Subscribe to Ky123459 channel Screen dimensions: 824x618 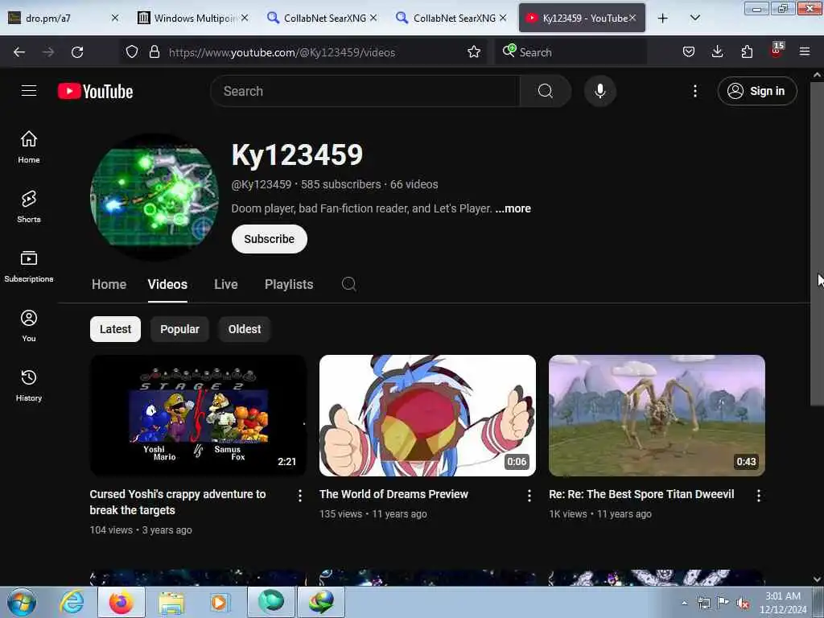pos(269,239)
